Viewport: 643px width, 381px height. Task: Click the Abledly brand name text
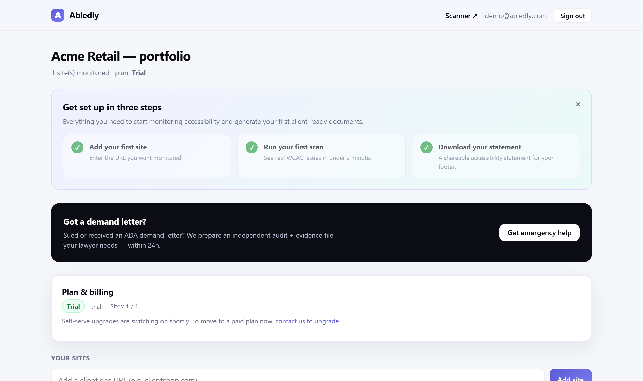[x=84, y=15]
